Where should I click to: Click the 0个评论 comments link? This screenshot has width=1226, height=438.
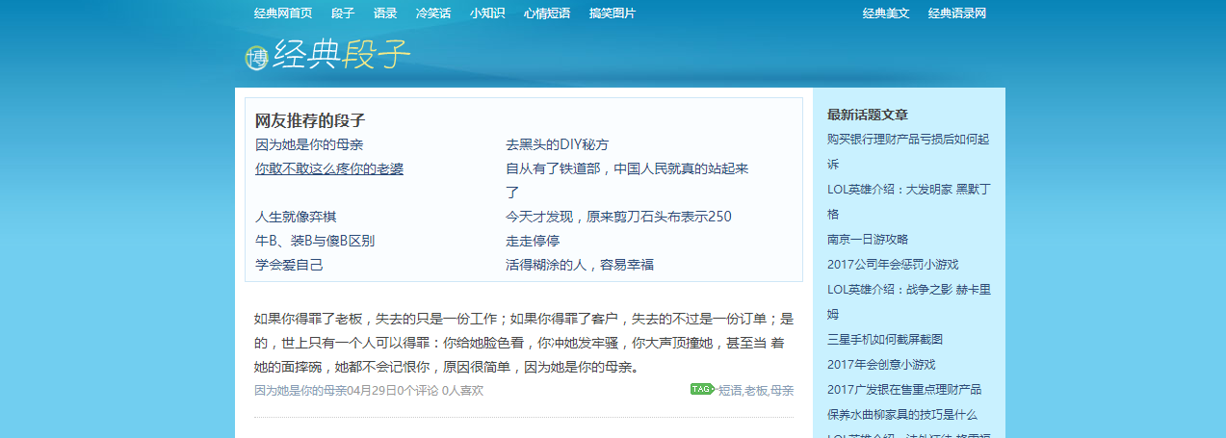coord(418,391)
